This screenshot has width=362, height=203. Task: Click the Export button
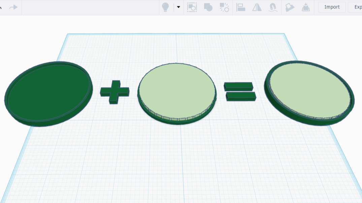point(356,7)
